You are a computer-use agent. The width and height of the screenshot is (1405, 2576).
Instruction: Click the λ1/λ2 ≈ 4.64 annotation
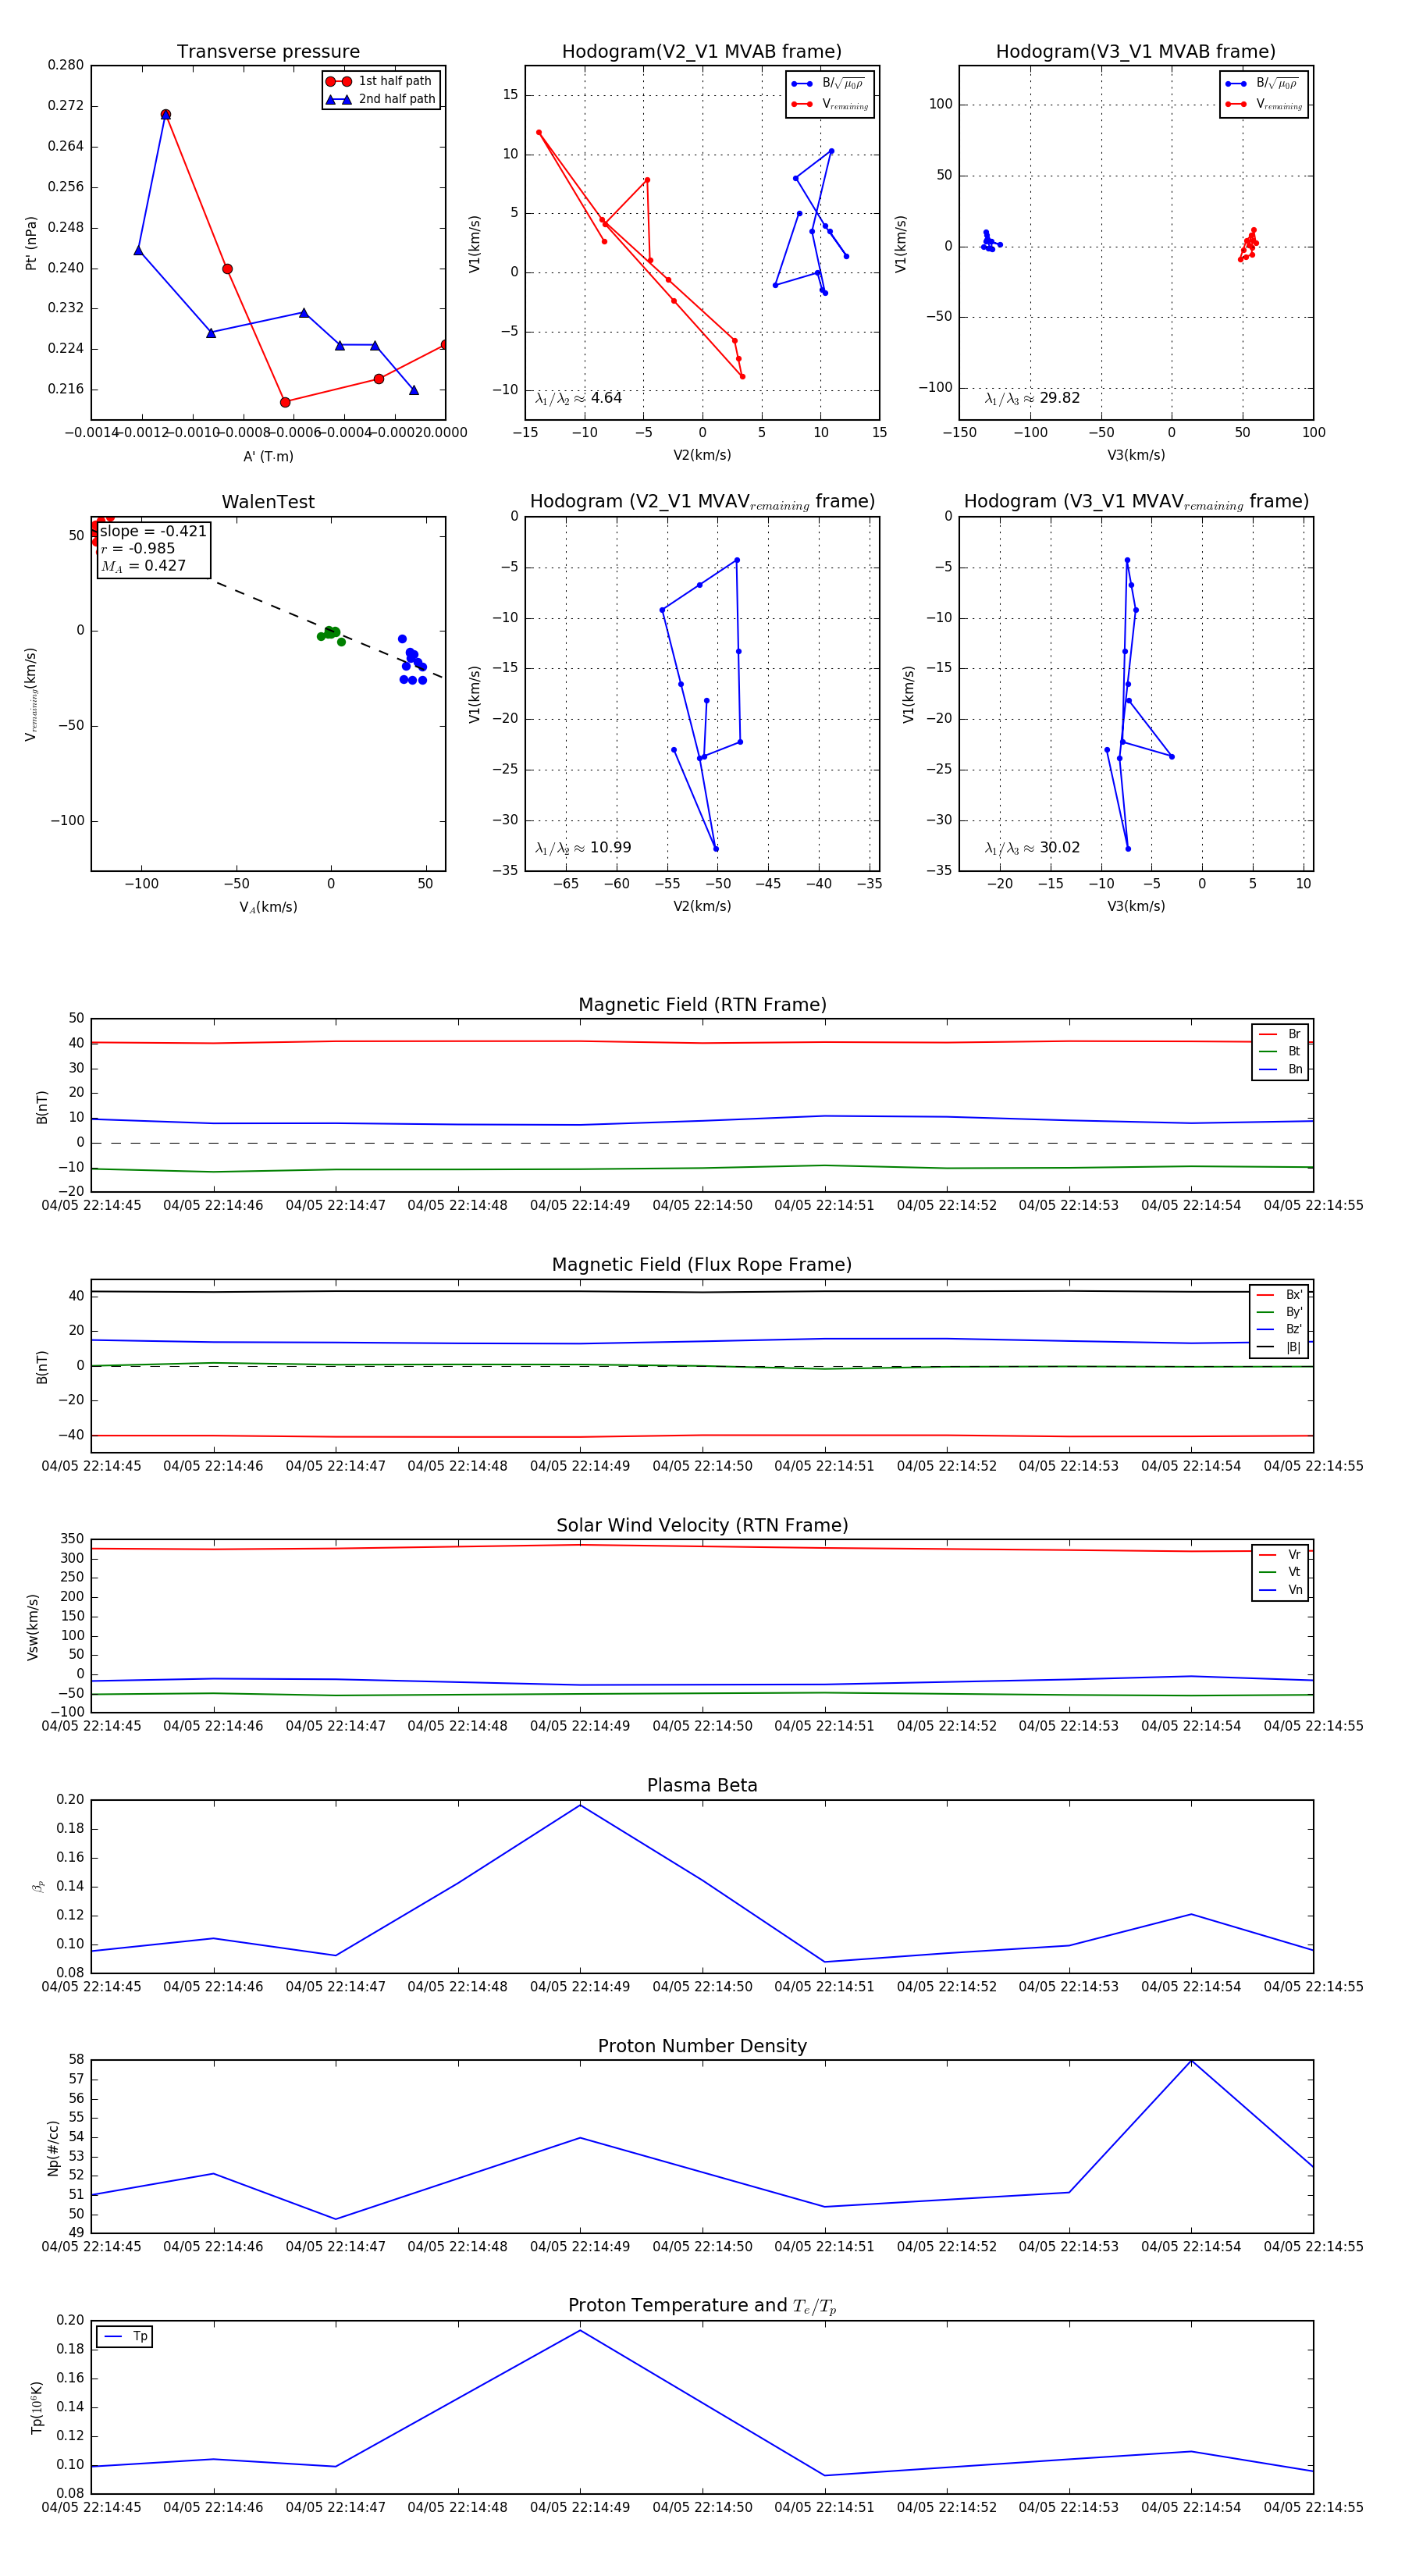click(578, 398)
